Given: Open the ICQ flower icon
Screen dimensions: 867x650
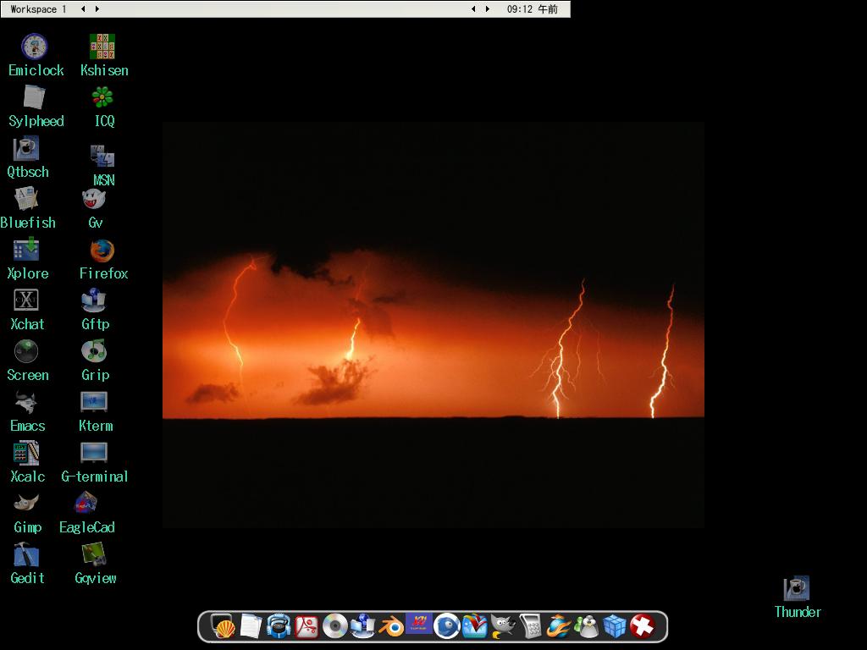Looking at the screenshot, I should [x=102, y=97].
